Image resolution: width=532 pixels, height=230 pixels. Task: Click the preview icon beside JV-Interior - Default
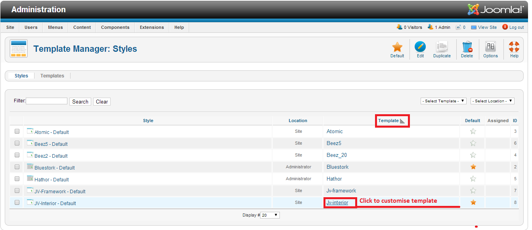pyautogui.click(x=30, y=202)
